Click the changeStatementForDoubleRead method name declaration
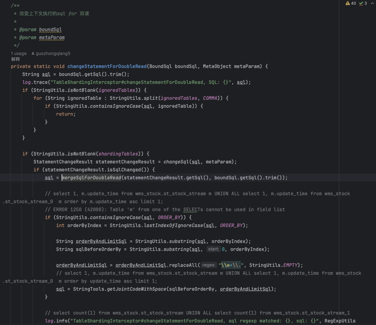376x325 pixels. click(107, 66)
